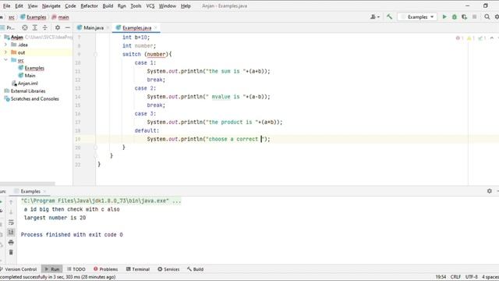Expand the out folder

coord(5,52)
